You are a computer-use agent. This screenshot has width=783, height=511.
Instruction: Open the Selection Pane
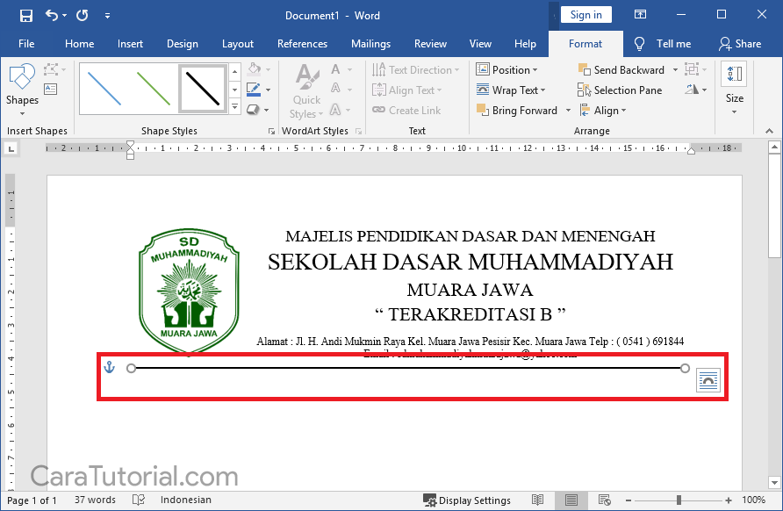[620, 90]
